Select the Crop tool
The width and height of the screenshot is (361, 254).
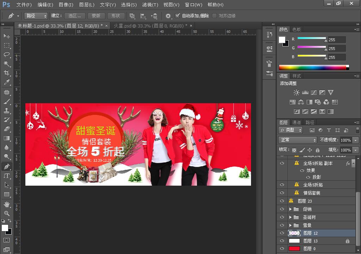tap(7, 73)
